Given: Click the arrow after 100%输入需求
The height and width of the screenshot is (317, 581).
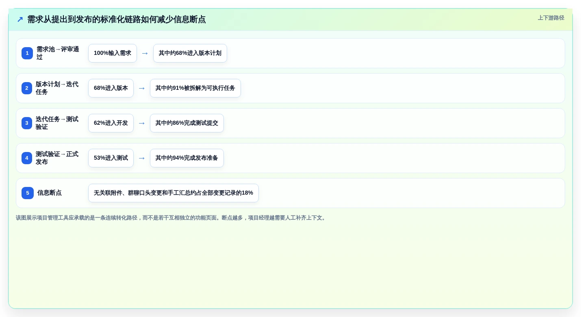Looking at the screenshot, I should point(145,53).
